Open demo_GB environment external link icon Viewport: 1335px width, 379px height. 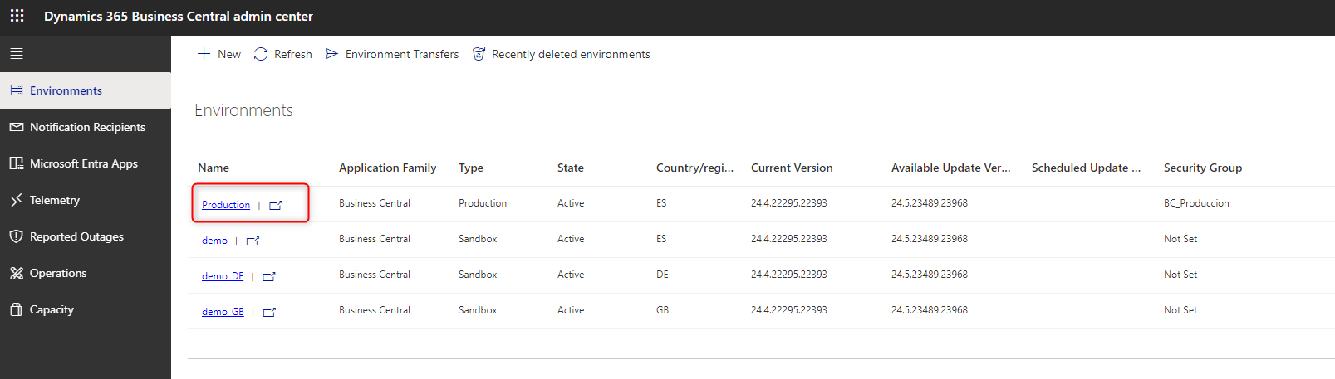(270, 312)
